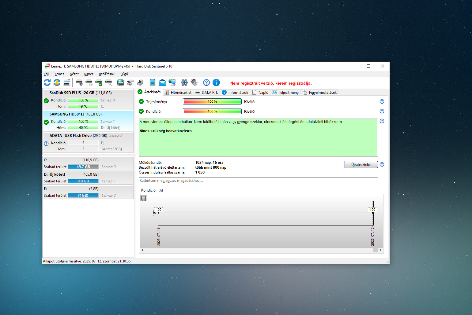Open the Lemez menu
The image size is (472, 315).
59,74
